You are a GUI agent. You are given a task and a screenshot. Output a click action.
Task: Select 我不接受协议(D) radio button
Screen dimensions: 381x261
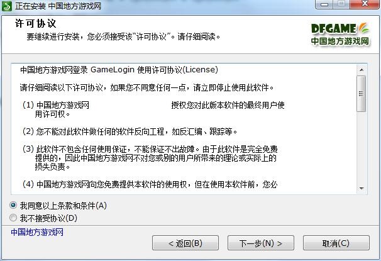coord(13,218)
